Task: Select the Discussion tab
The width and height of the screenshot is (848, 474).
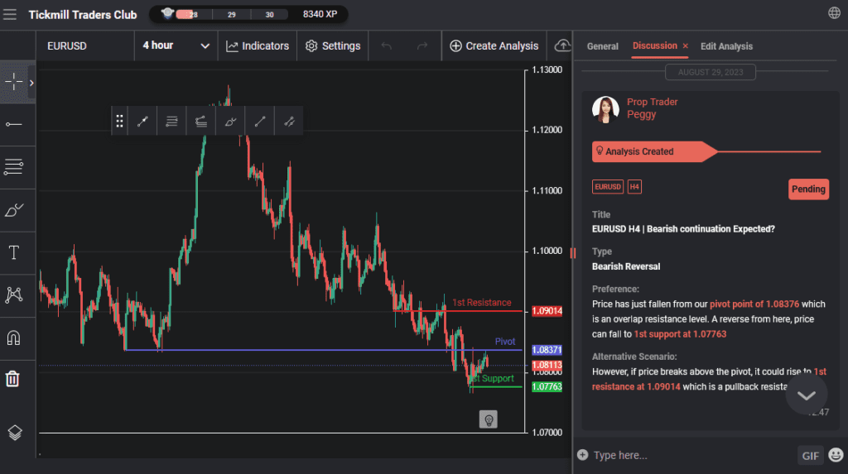Action: click(x=654, y=46)
